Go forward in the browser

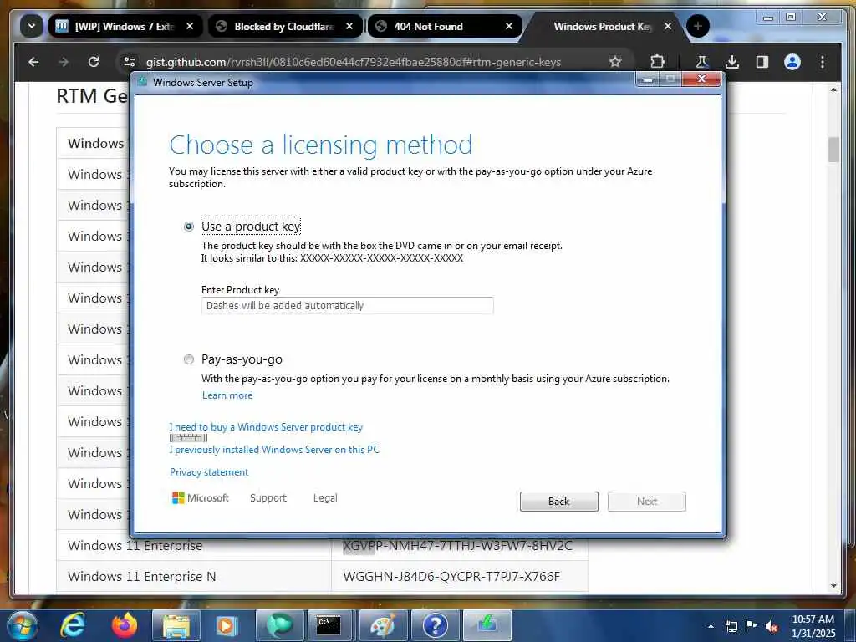point(64,62)
